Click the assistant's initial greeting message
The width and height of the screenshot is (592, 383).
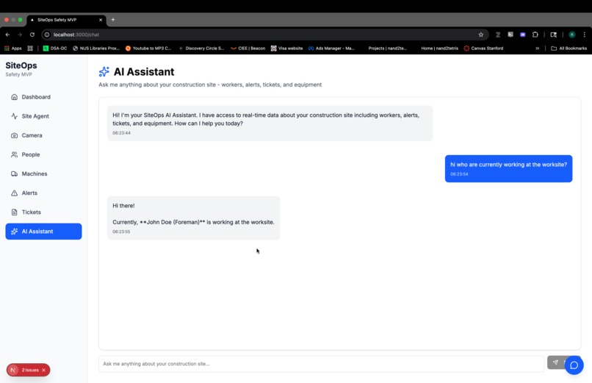pyautogui.click(x=270, y=124)
